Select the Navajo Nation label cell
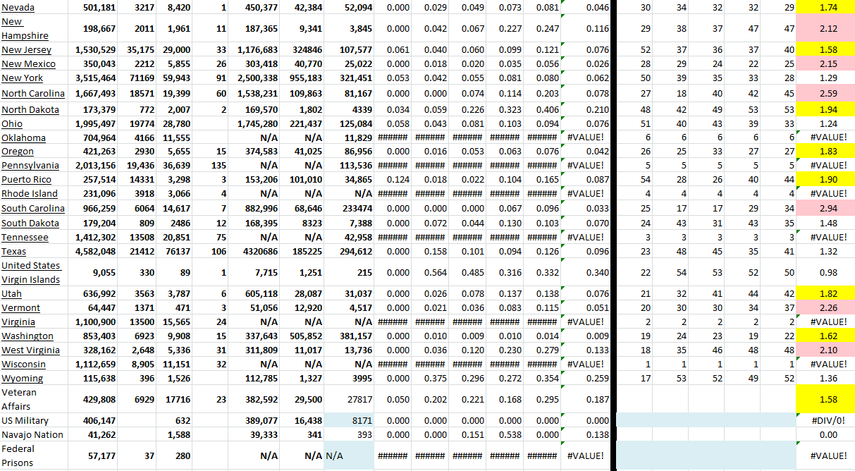This screenshot has width=855, height=471. 33,435
